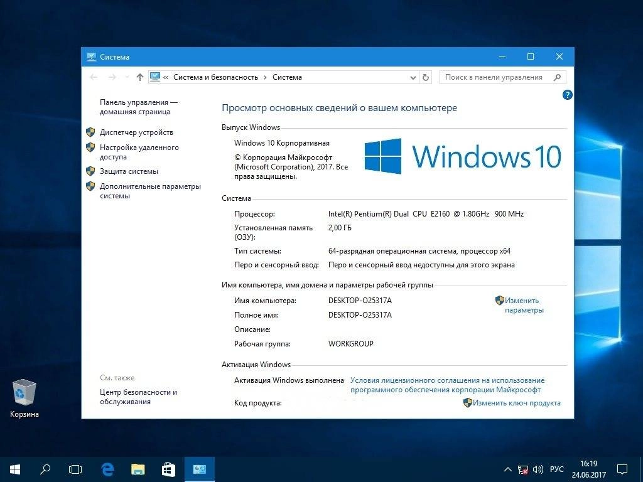Screen dimensions: 643x482
Task: Click the search magnifier in Control Panel search
Action: 557,77
